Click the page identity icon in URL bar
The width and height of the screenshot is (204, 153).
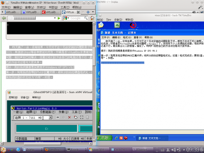pos(11,18)
